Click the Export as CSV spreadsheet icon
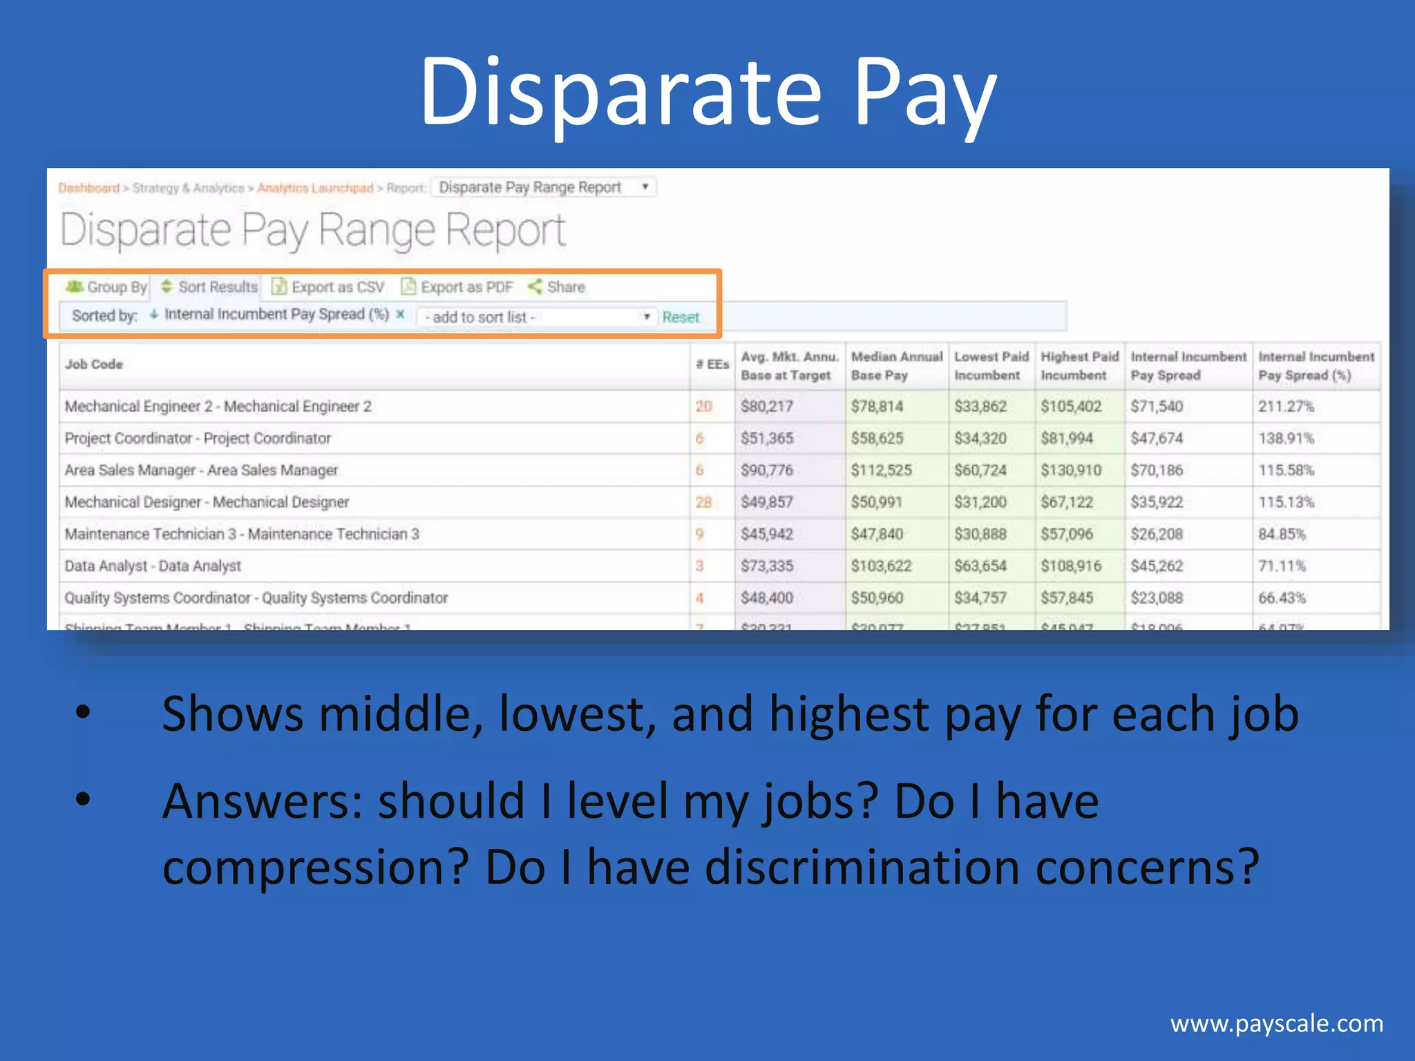This screenshot has width=1415, height=1061. 278,287
